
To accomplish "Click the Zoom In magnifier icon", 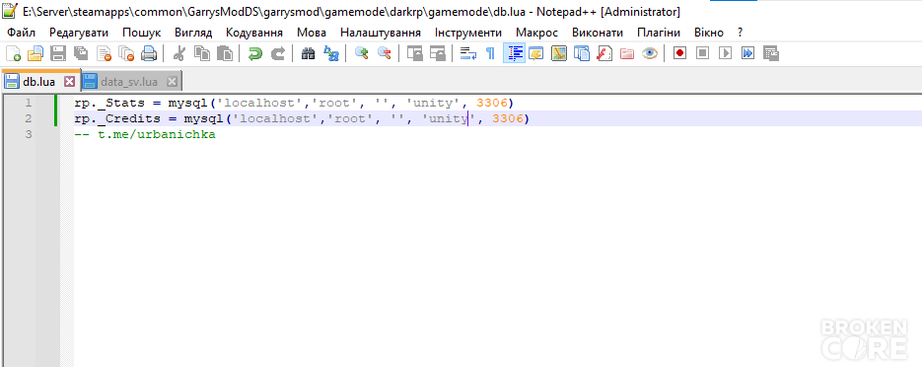I will tap(362, 54).
